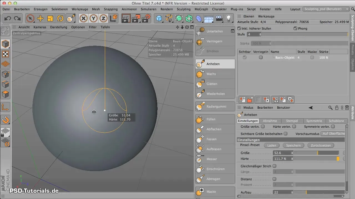355x199 pixels.
Task: Toggle the Z axis lock
Action: 103,19
